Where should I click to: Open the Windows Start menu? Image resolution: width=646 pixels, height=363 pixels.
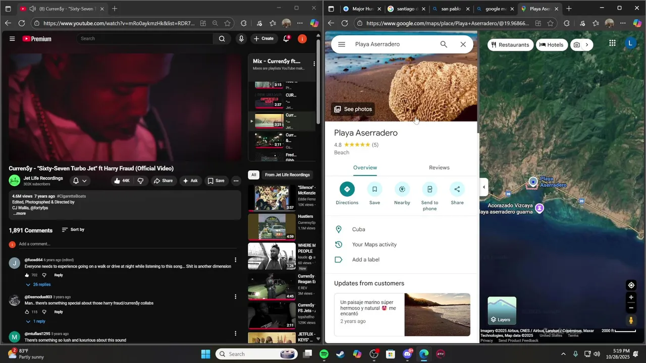pos(205,354)
